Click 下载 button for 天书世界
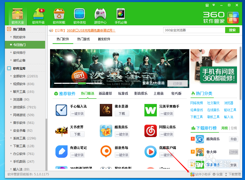The image size is (245, 180). [77, 134]
